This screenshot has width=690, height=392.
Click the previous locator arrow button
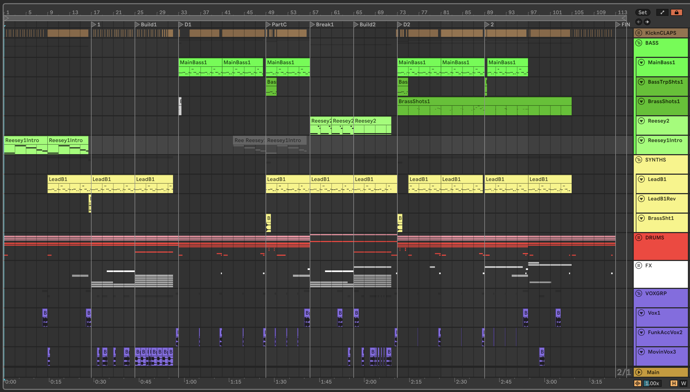(639, 22)
